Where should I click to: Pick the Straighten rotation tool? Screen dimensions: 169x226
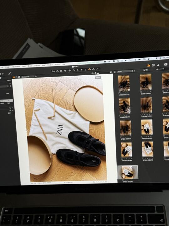(x=70, y=71)
